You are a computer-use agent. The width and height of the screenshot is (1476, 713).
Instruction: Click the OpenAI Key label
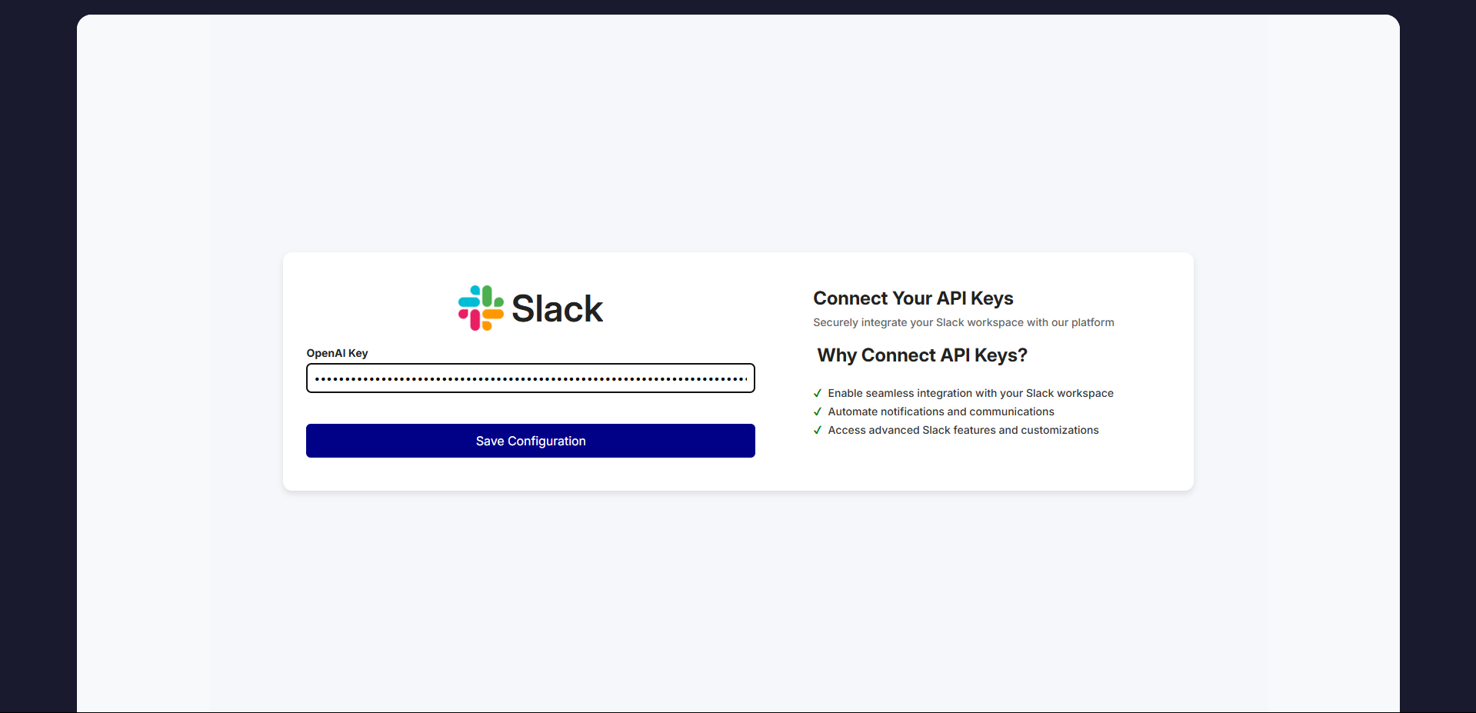coord(337,353)
